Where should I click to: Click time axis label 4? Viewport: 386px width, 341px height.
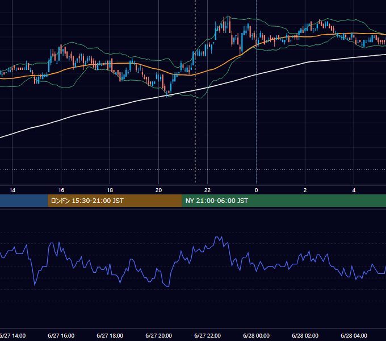(x=354, y=190)
